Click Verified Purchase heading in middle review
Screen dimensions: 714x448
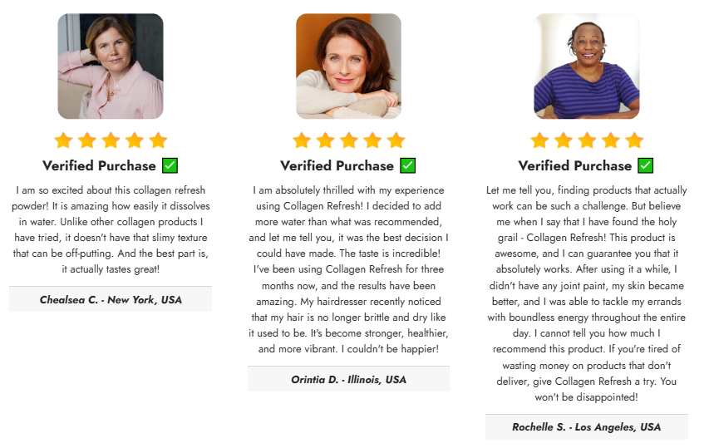point(337,165)
